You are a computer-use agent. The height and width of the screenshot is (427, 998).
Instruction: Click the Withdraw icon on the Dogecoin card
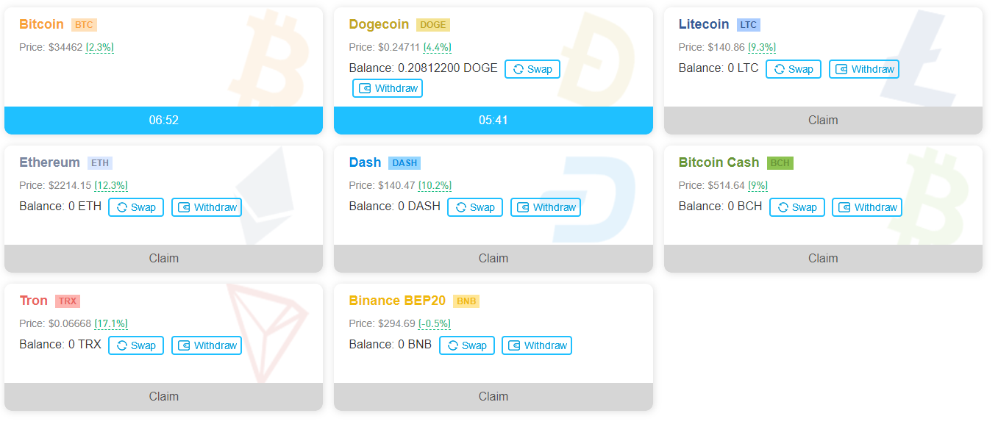[x=365, y=88]
